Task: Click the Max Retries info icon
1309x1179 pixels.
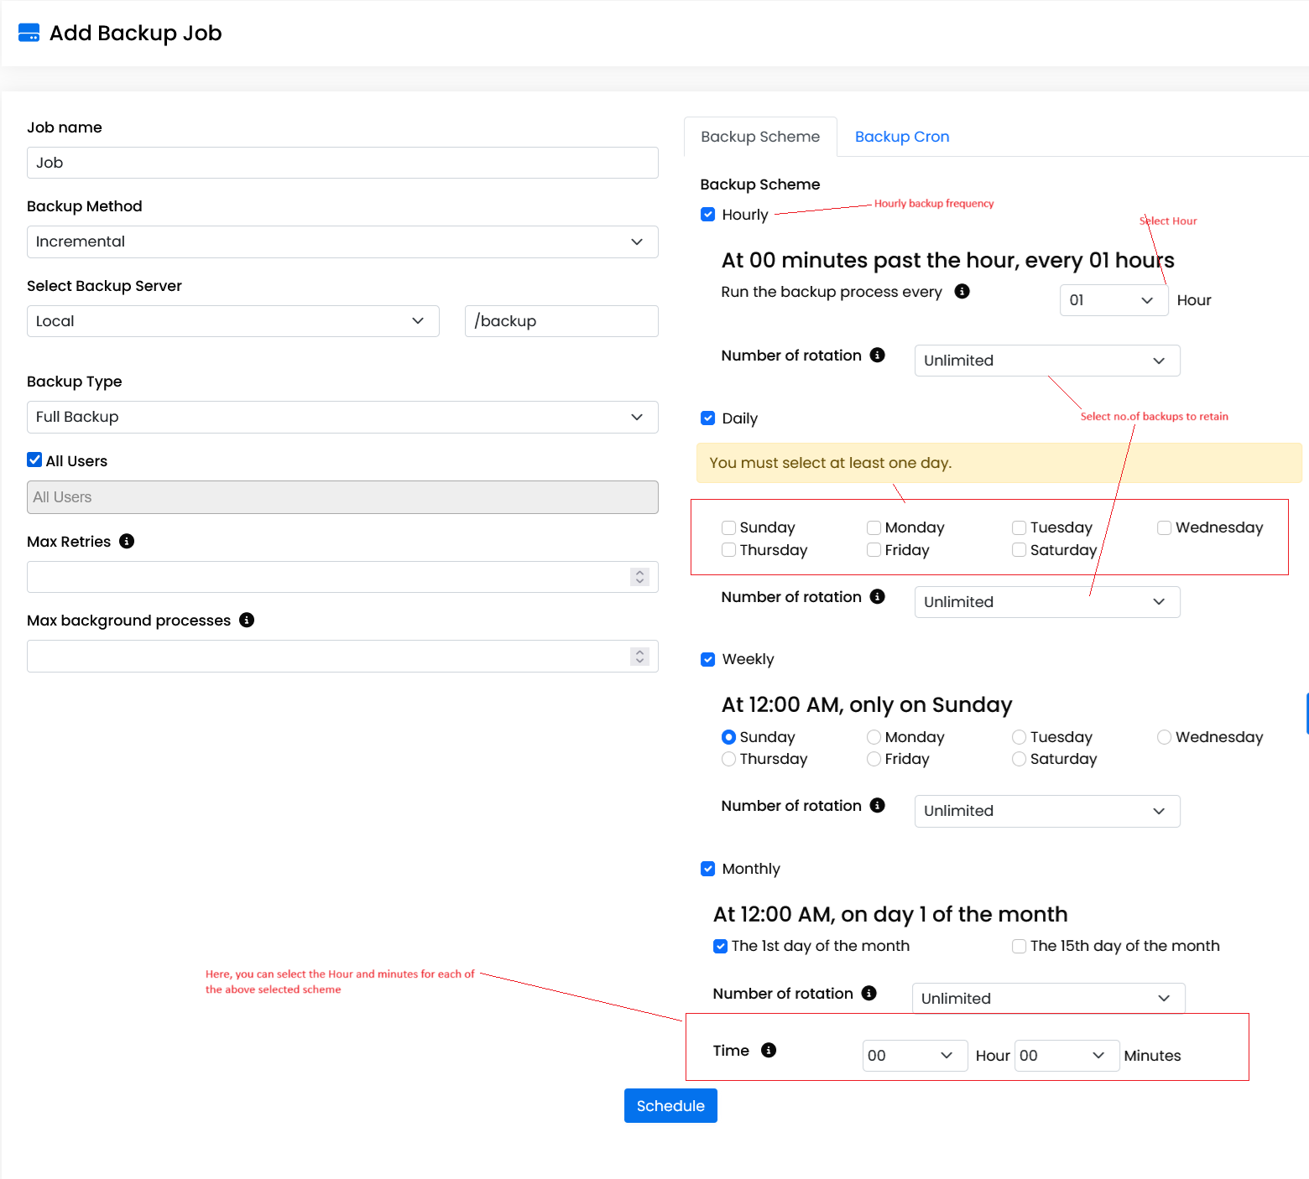Action: tap(127, 541)
